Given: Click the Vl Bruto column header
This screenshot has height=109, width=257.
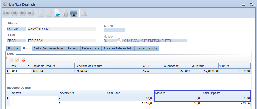Looking at the screenshot, I should tap(234, 66).
